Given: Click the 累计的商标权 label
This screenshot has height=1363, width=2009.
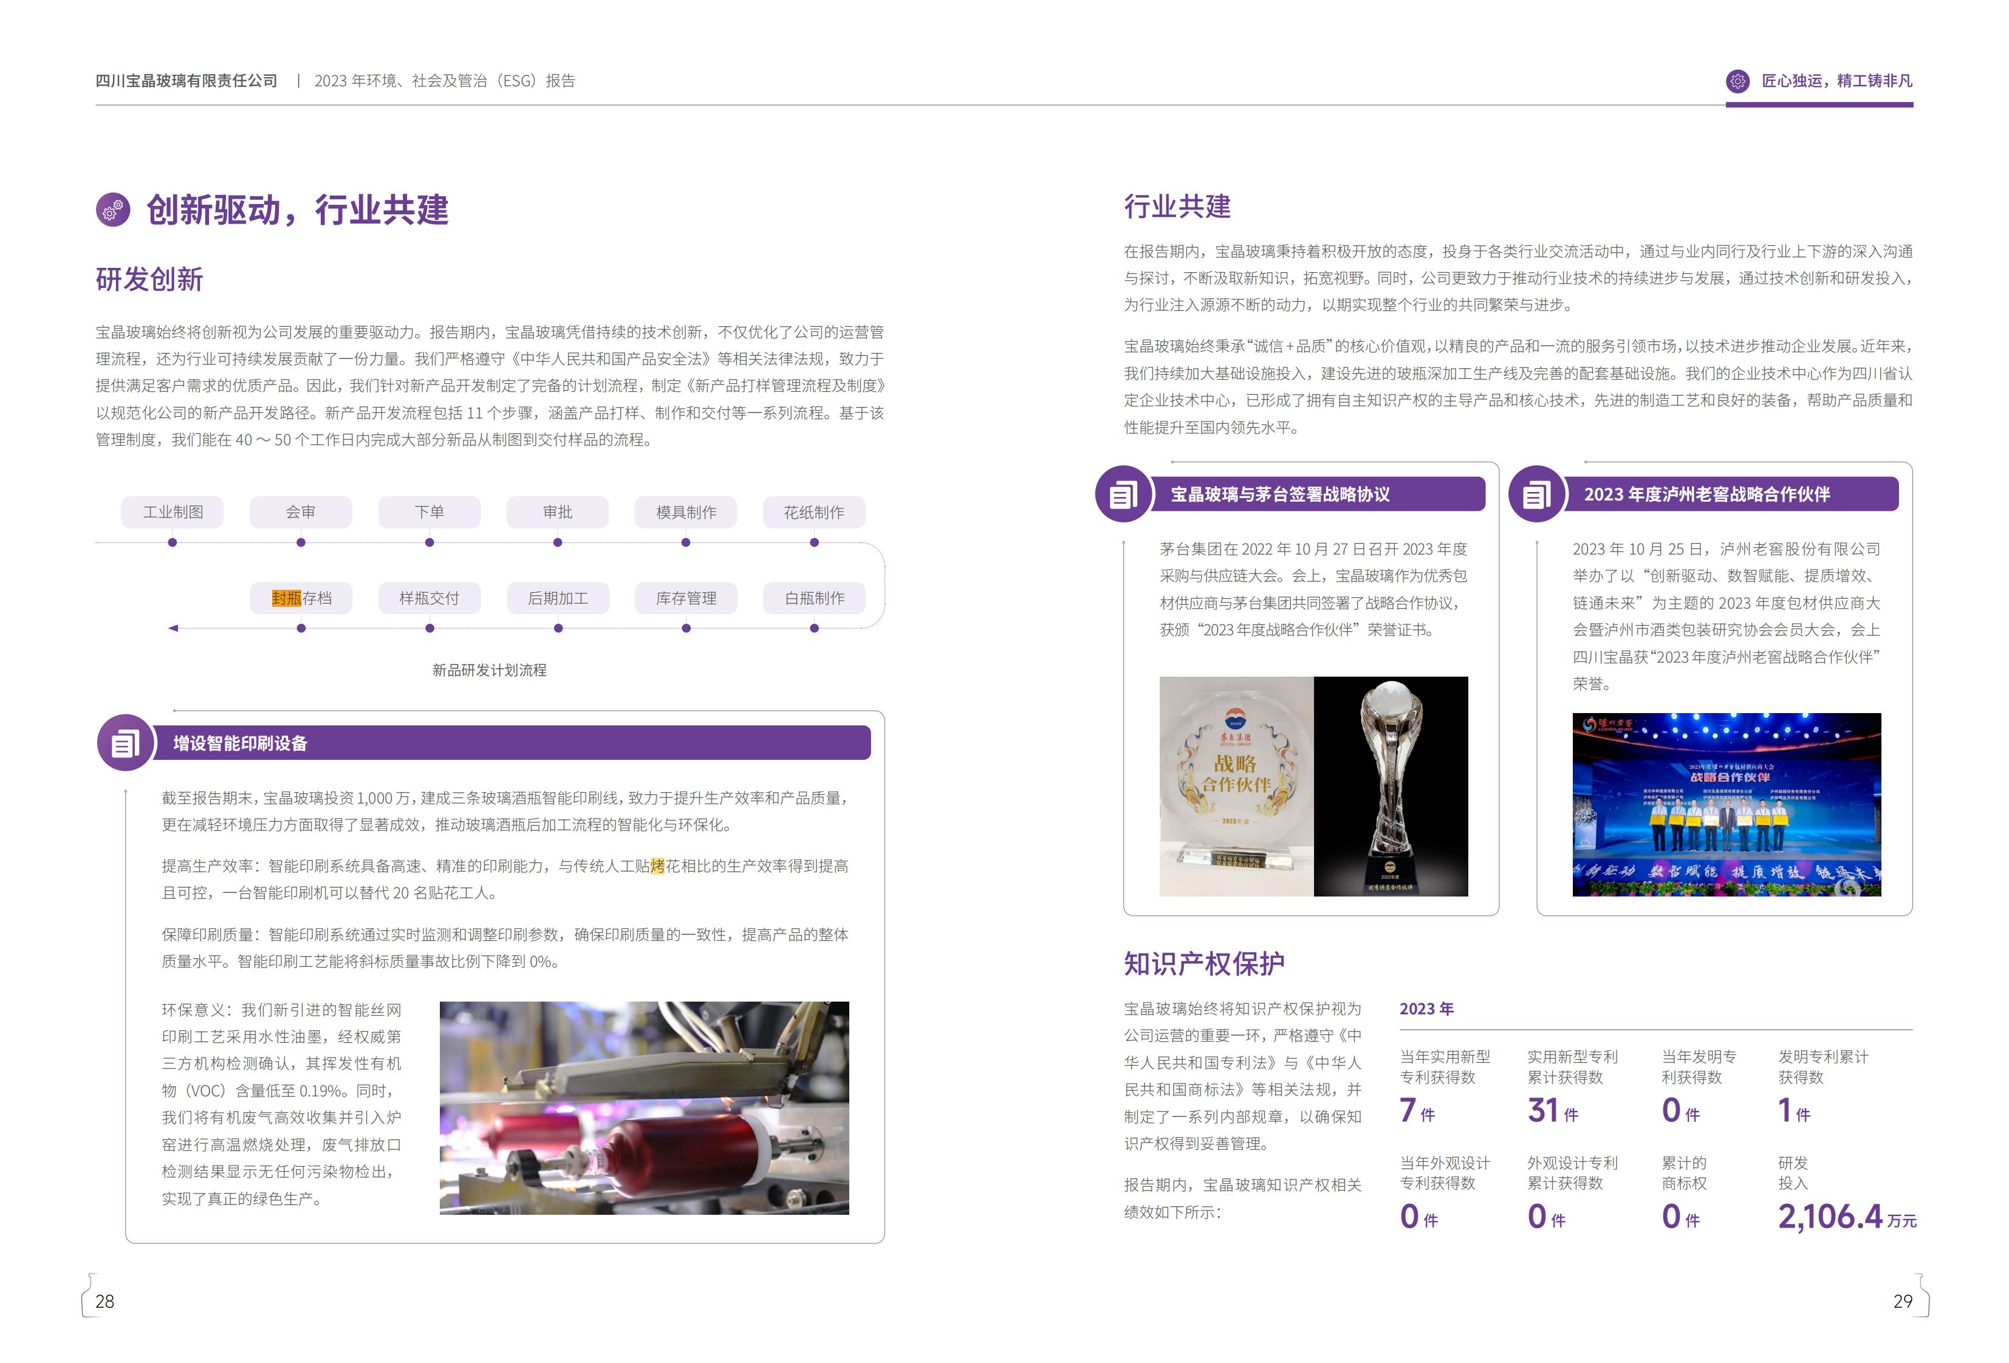Looking at the screenshot, I should coord(1684,1173).
